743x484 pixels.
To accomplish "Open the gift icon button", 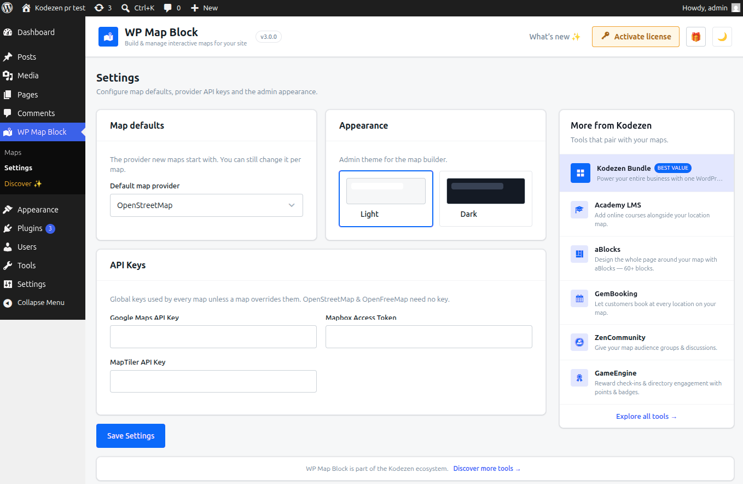I will point(696,37).
